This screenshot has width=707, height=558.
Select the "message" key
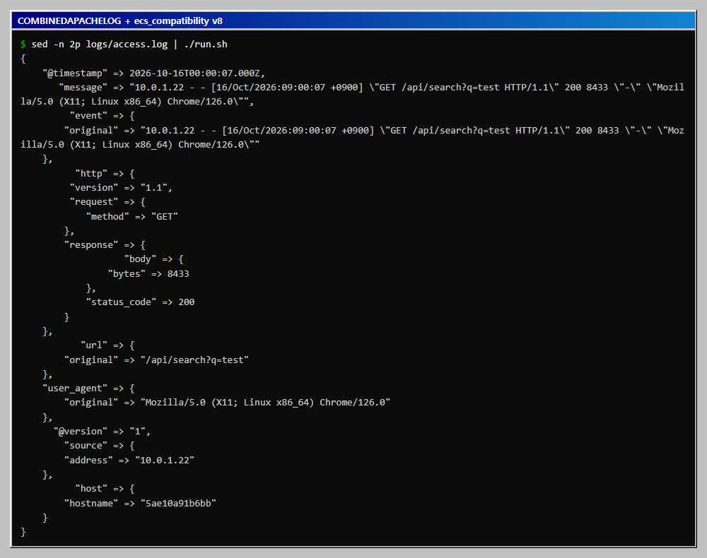(x=83, y=88)
